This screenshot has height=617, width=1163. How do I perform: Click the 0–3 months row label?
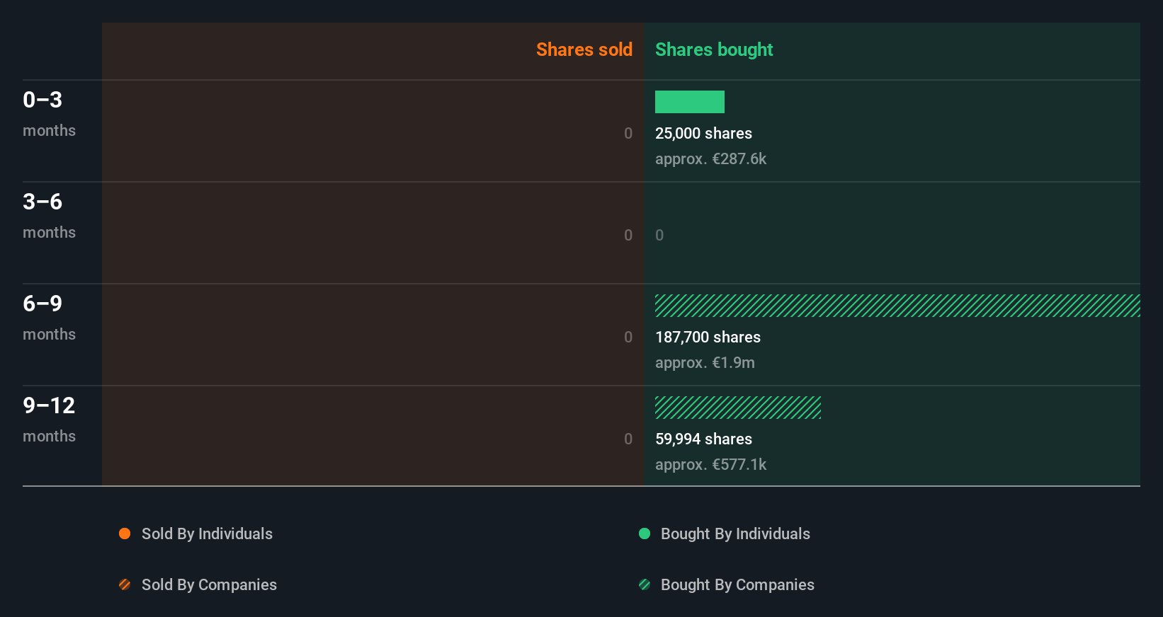(49, 114)
